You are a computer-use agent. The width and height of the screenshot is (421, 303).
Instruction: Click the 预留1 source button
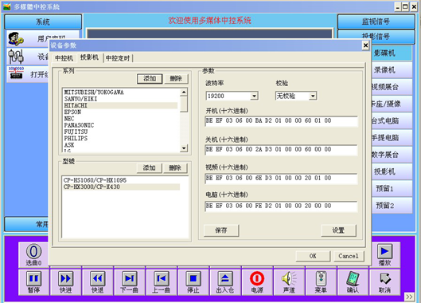click(x=392, y=188)
